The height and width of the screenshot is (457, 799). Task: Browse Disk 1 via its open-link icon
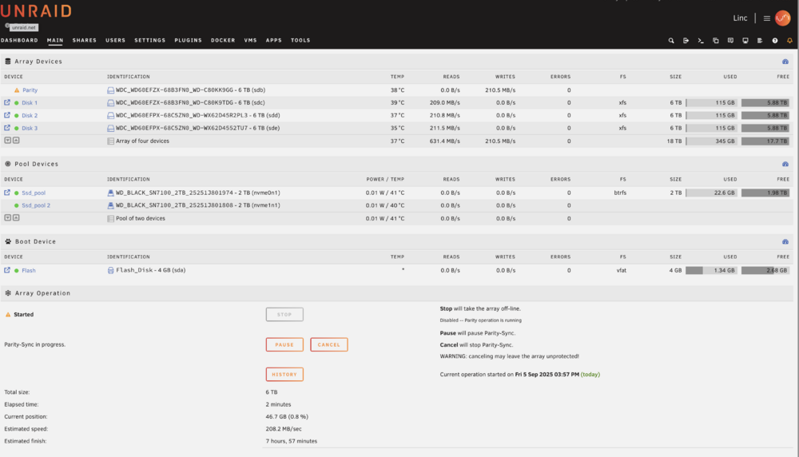point(7,102)
